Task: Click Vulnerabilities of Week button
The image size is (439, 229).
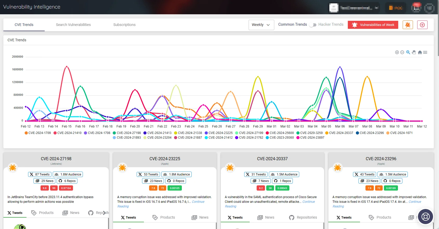Action: tap(373, 25)
